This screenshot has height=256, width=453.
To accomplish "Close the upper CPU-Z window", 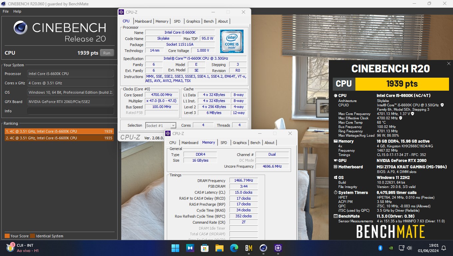I will coord(243,12).
